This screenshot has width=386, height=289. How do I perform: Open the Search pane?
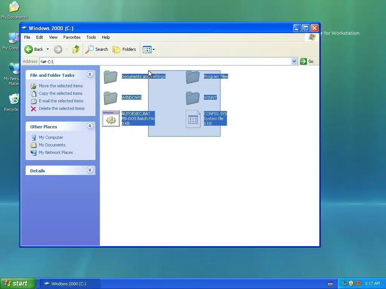click(97, 49)
